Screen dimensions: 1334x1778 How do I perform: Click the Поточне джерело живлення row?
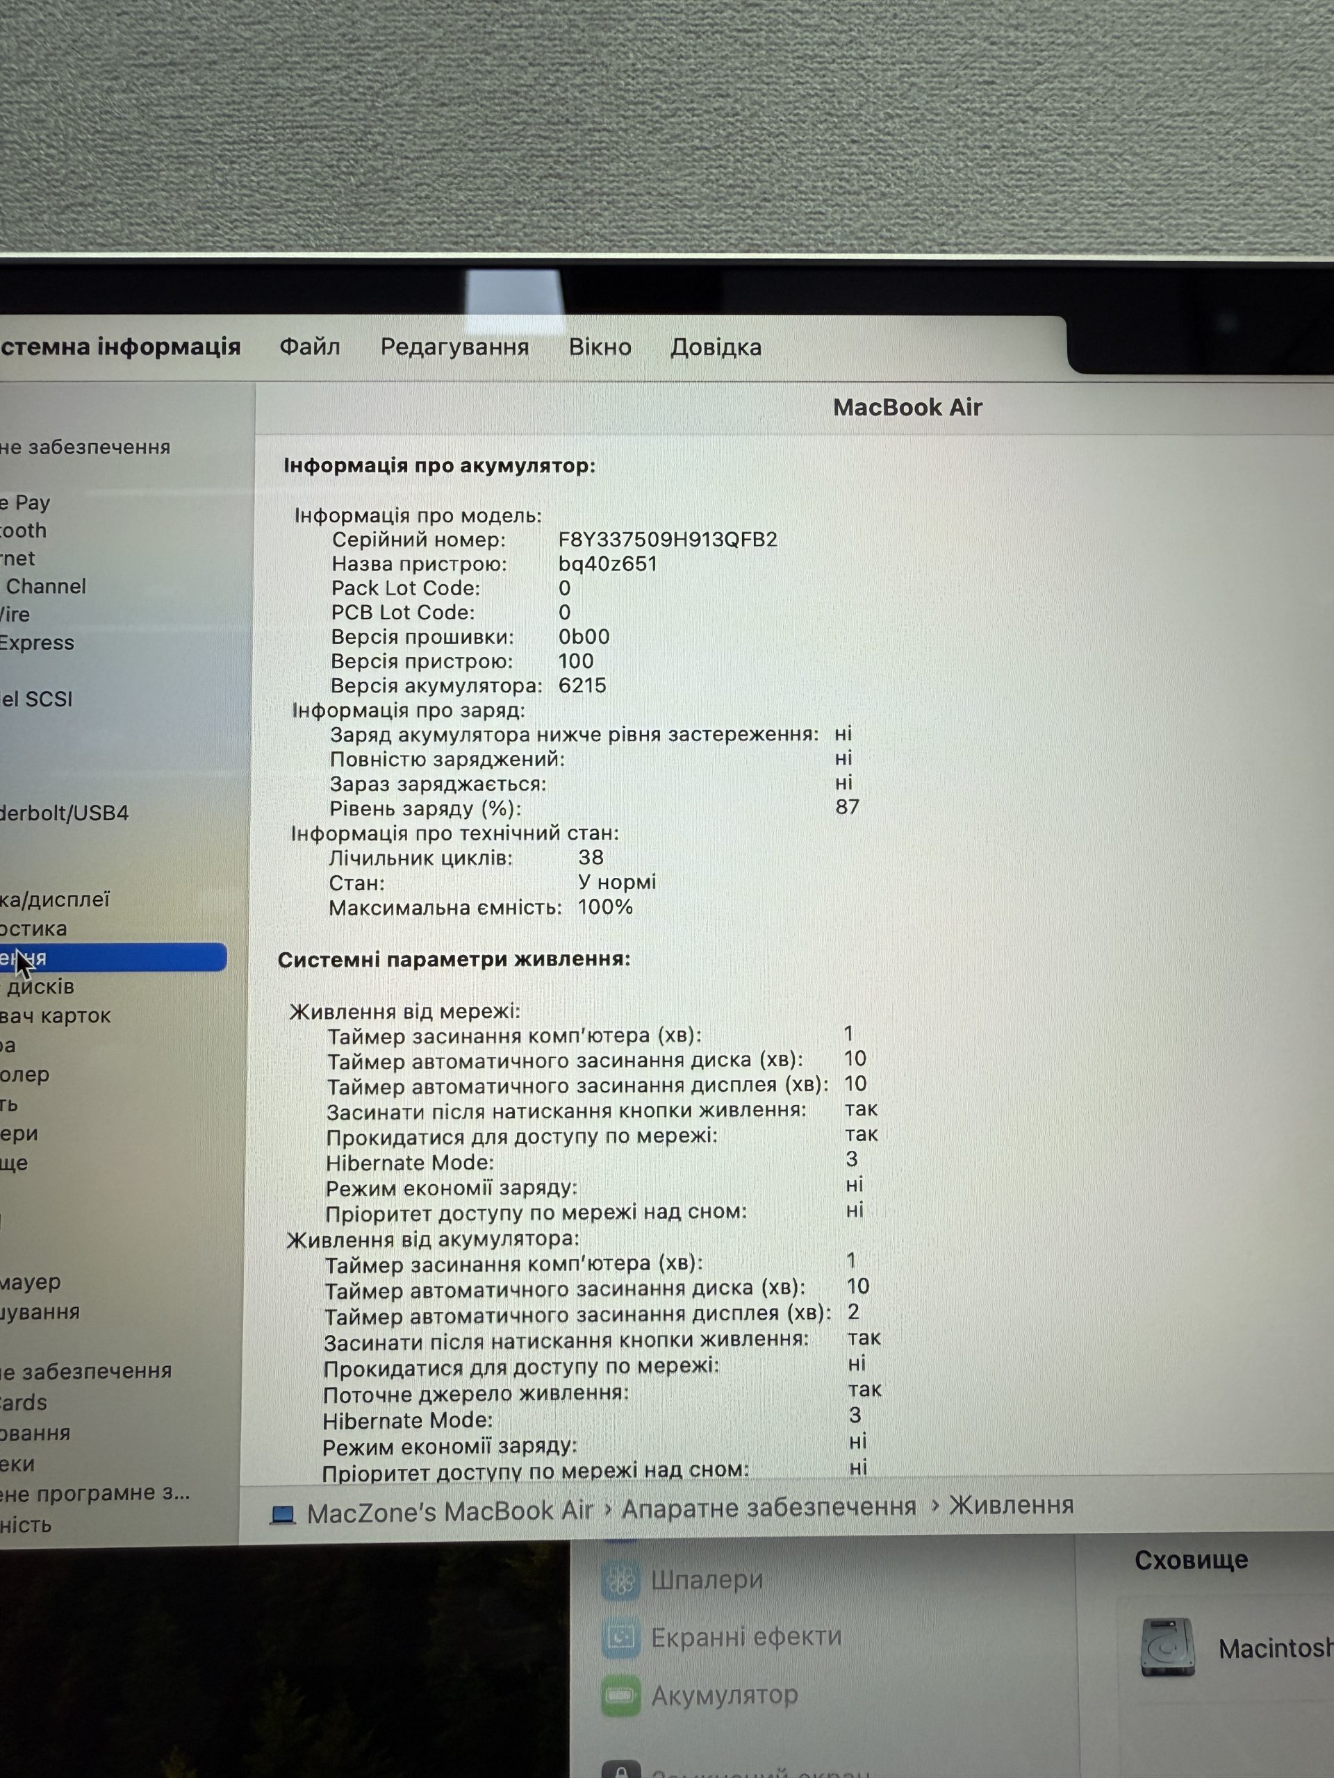click(602, 1392)
